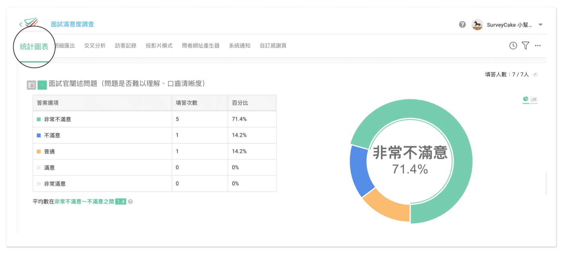This screenshot has width=564, height=254.
Task: Click the horse profile avatar
Action: [477, 25]
